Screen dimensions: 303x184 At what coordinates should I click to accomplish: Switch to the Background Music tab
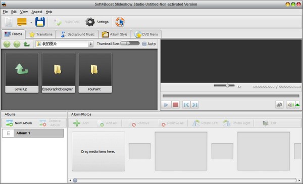[x=77, y=34]
